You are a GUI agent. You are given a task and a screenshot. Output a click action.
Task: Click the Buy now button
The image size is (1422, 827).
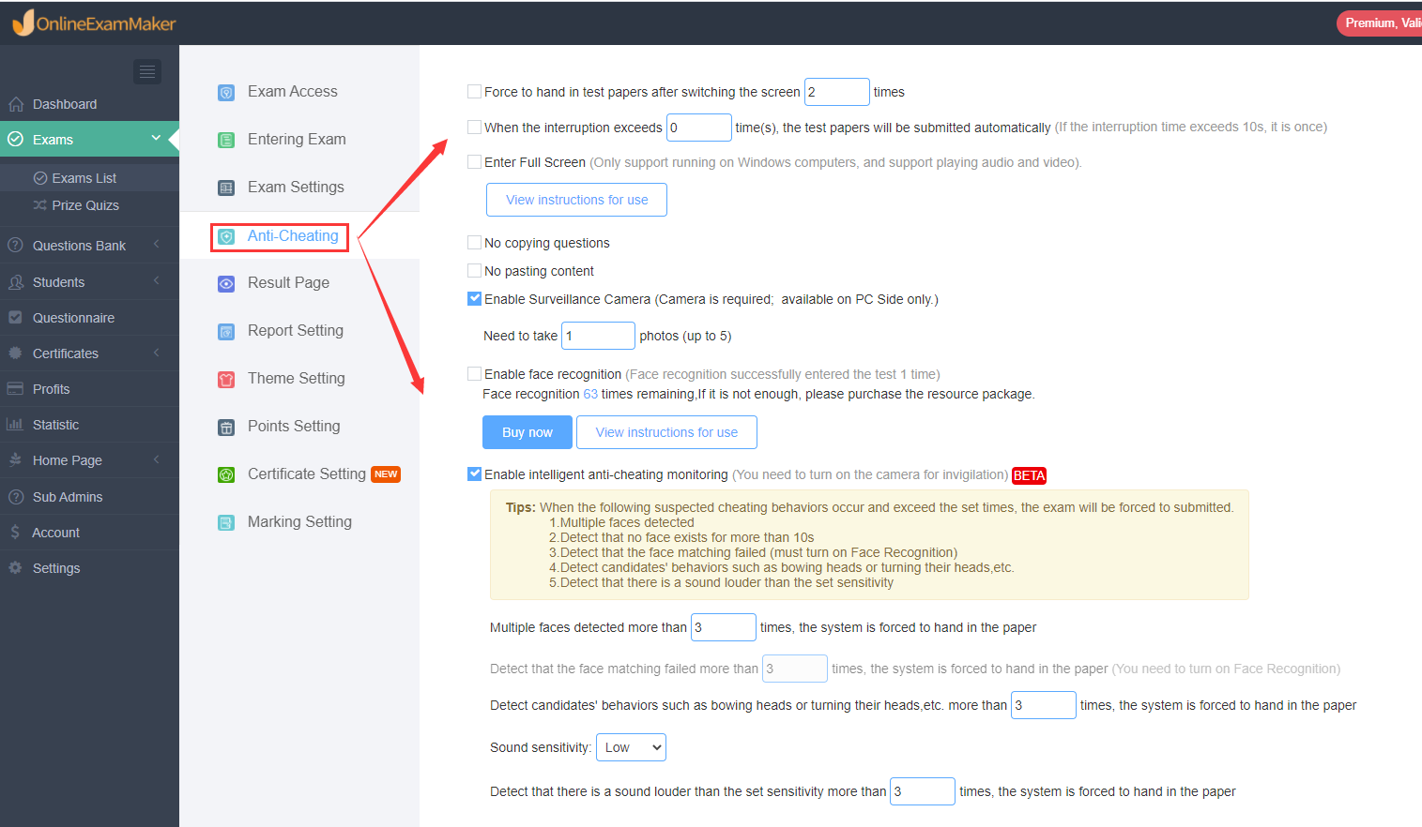(x=528, y=432)
